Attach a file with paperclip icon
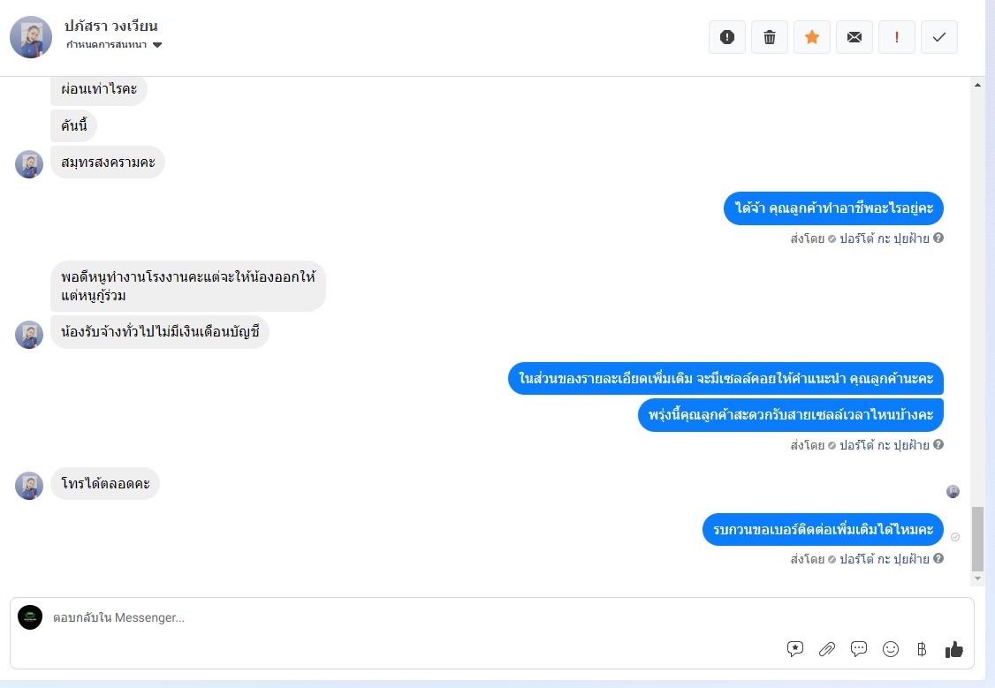 827,648
